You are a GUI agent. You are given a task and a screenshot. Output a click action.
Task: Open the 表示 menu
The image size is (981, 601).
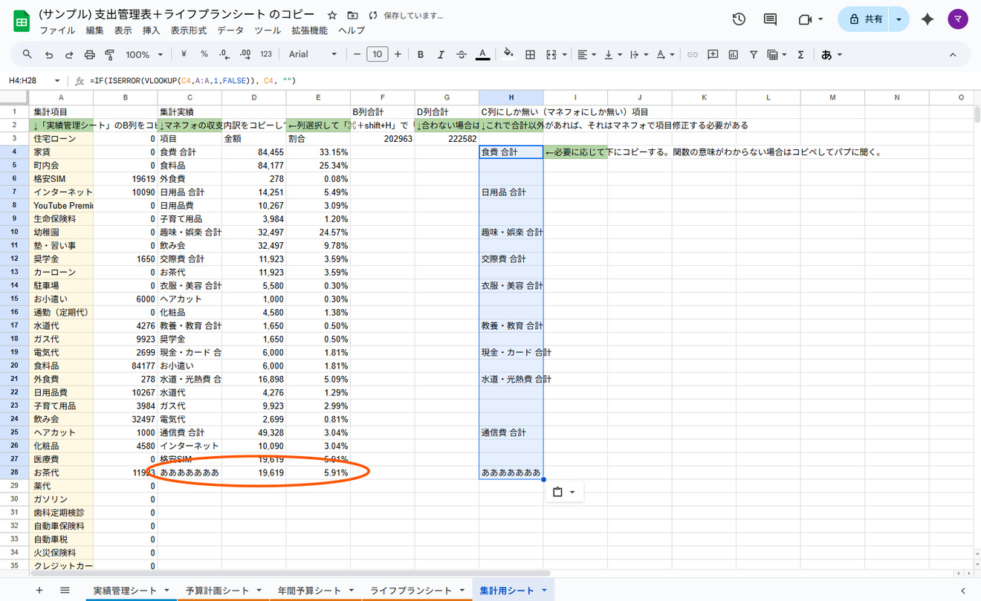point(123,30)
